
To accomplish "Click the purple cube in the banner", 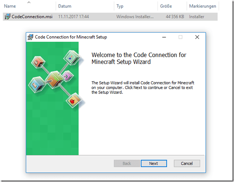I will coord(67,77).
